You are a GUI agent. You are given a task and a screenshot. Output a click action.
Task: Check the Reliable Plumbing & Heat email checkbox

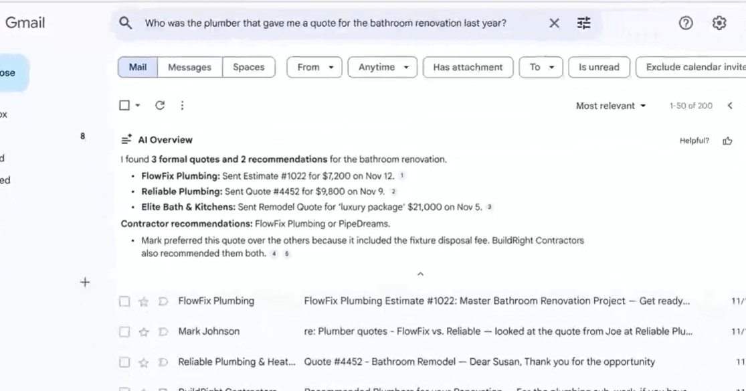124,362
